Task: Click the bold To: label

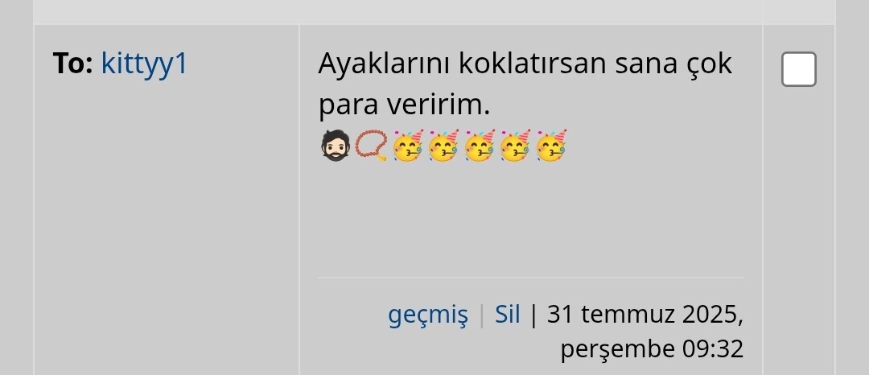Action: coord(72,64)
